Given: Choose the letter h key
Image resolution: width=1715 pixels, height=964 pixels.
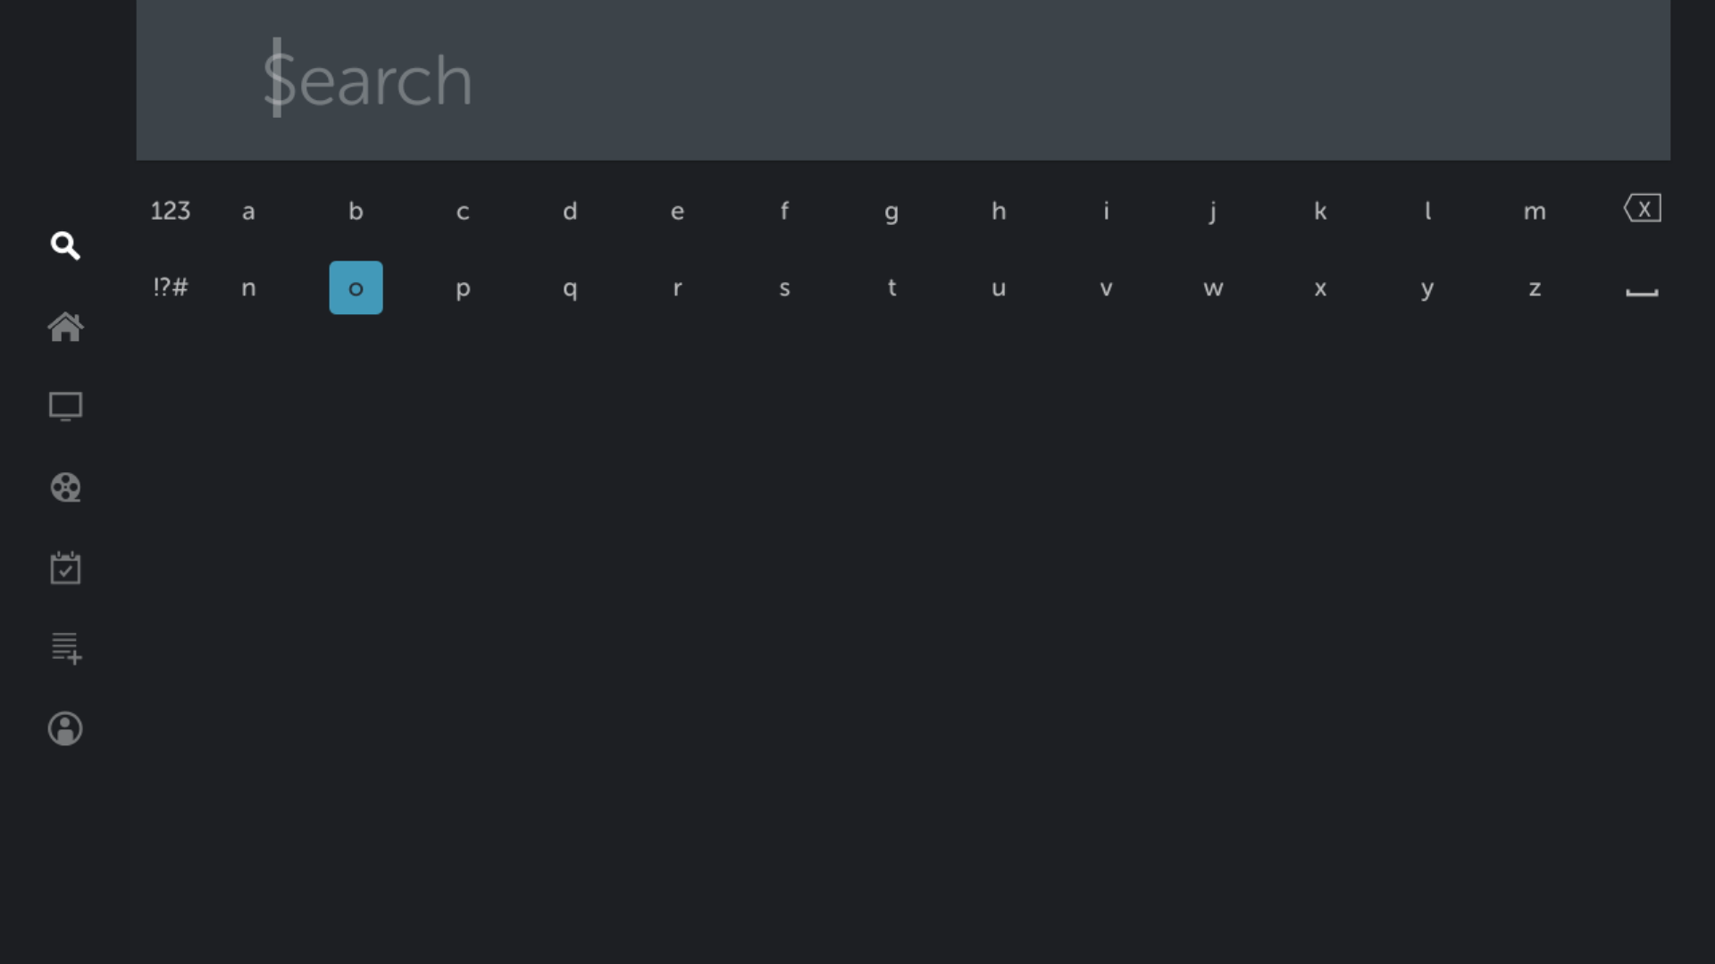Looking at the screenshot, I should pyautogui.click(x=999, y=212).
